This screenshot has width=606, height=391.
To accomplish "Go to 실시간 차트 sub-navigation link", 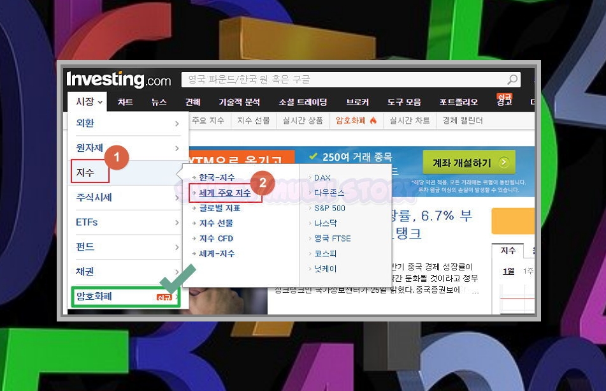I will coord(410,121).
